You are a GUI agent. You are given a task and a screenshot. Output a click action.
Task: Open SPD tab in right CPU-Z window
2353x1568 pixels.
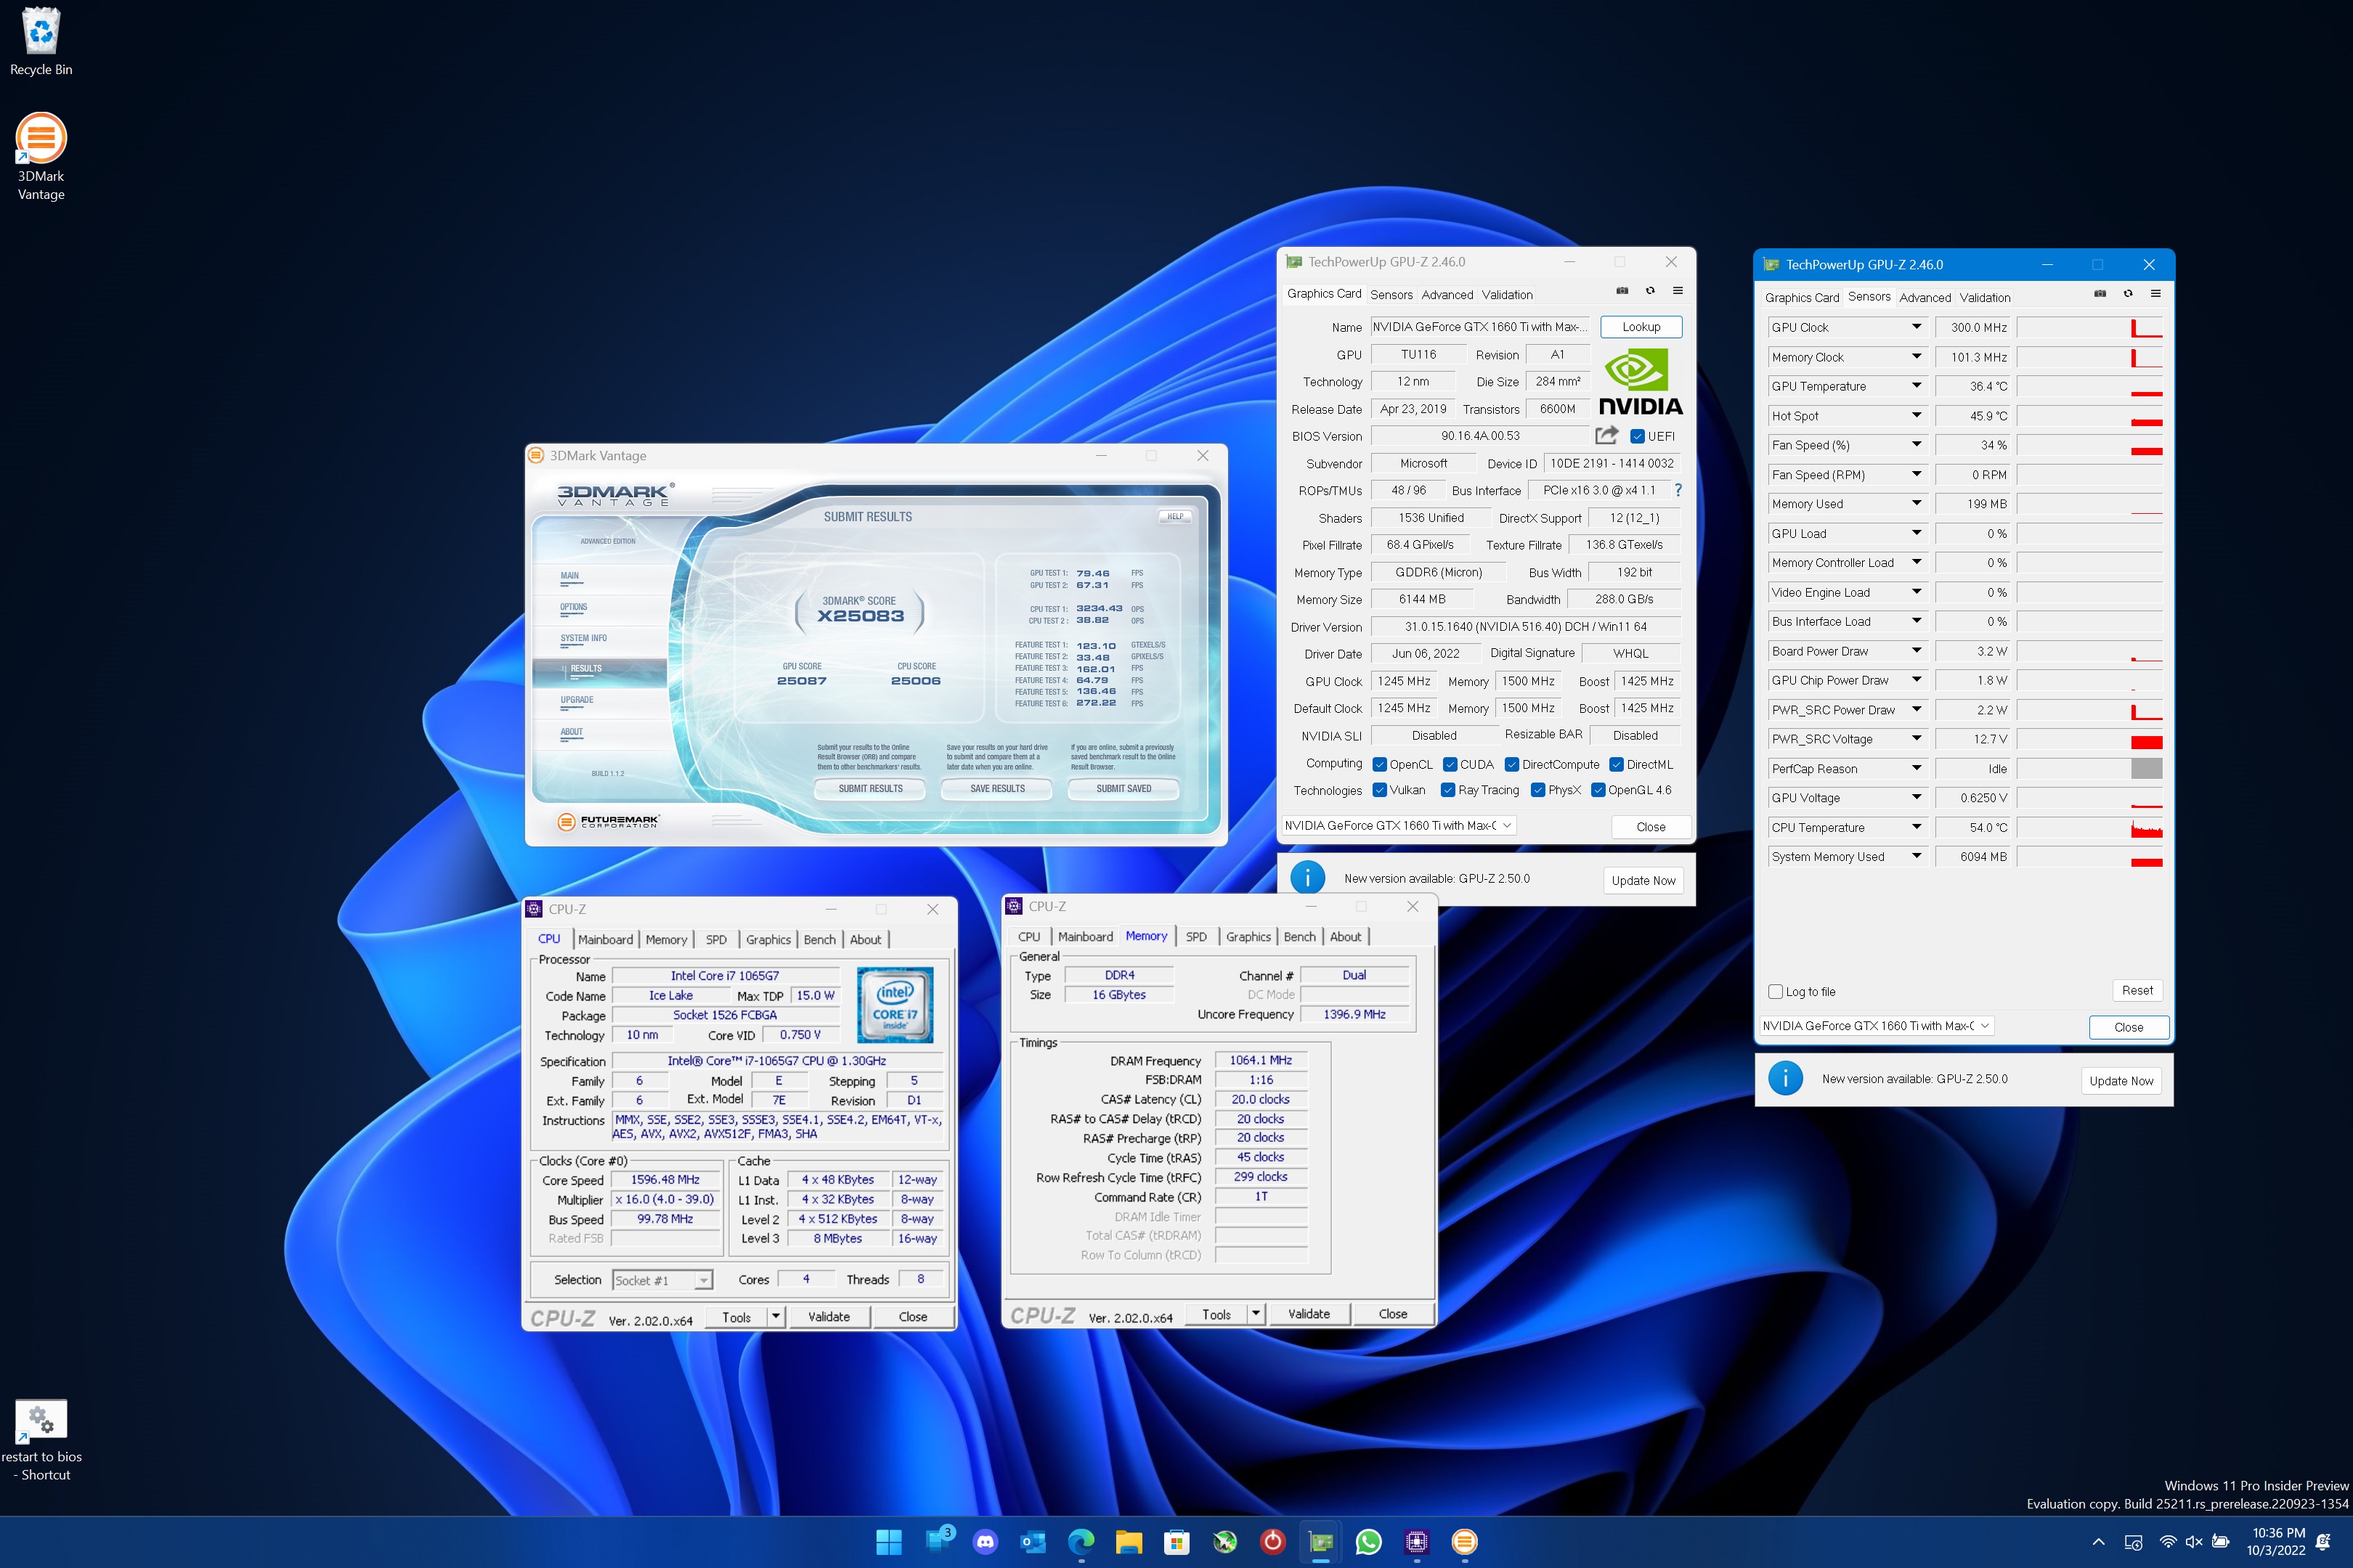[1195, 937]
